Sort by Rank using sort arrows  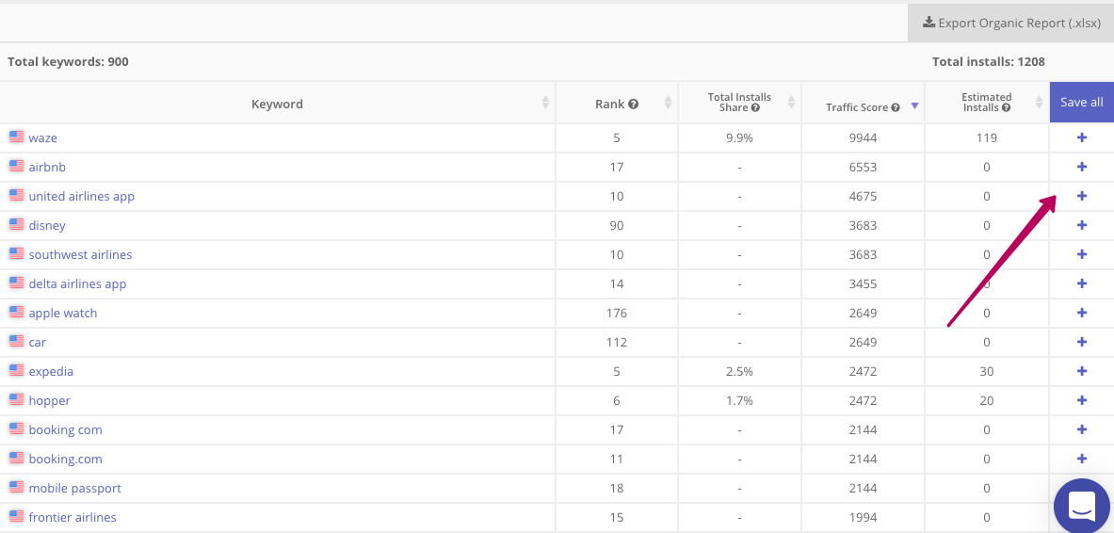pos(668,103)
